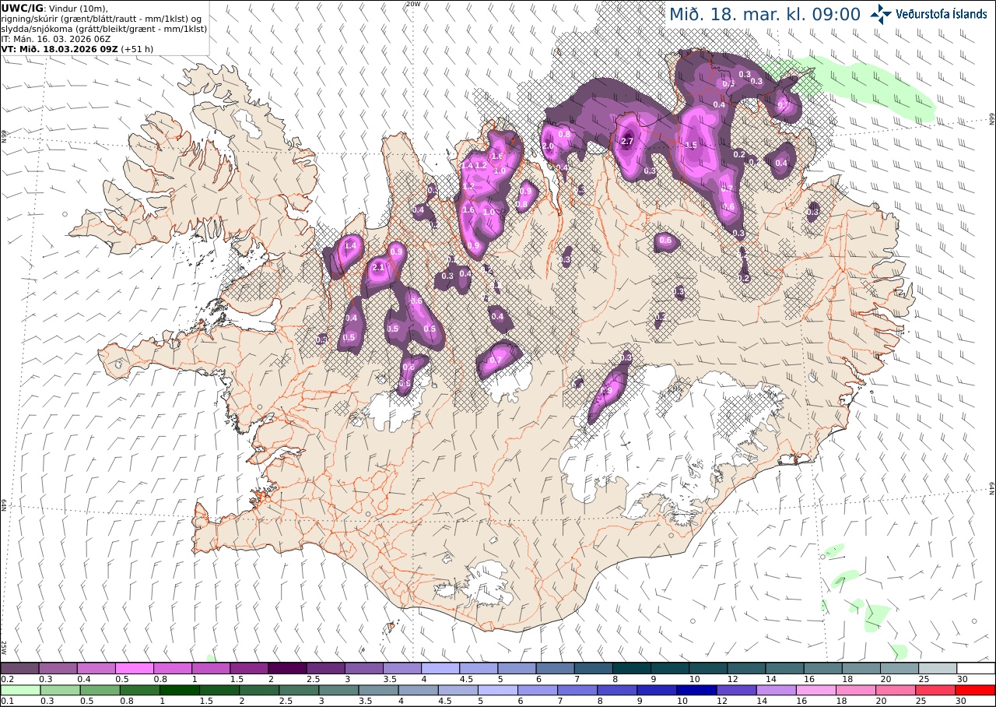Click the "20W" longitude label
996x707 pixels.
coord(413,4)
